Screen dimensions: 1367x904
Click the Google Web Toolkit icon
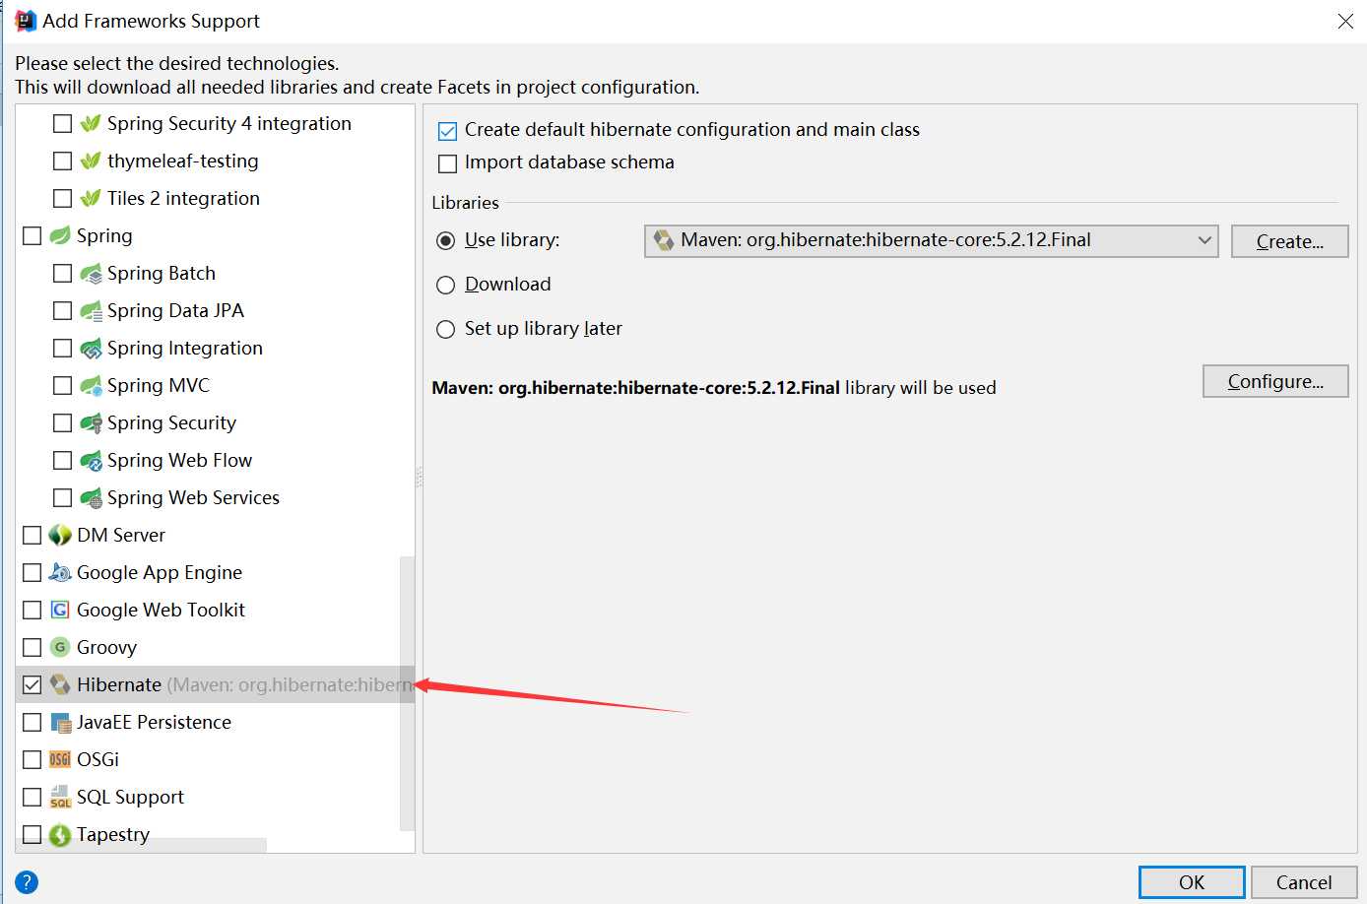pos(60,611)
